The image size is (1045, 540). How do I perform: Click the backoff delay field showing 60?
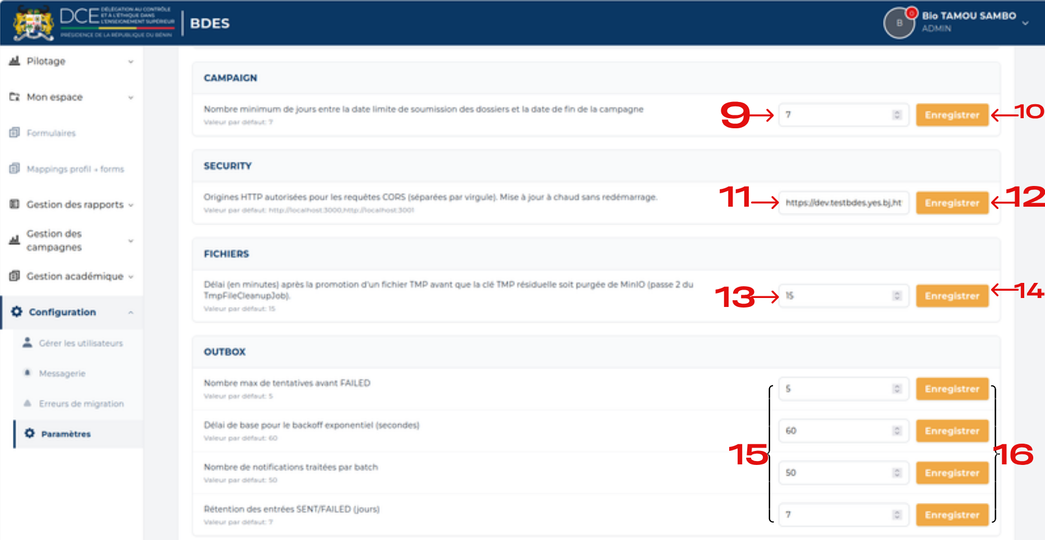(x=843, y=431)
